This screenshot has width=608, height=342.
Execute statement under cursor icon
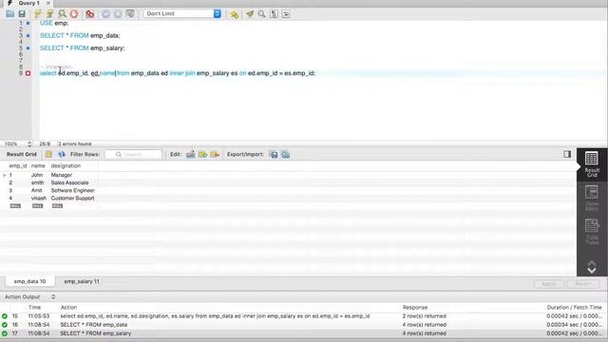click(49, 14)
